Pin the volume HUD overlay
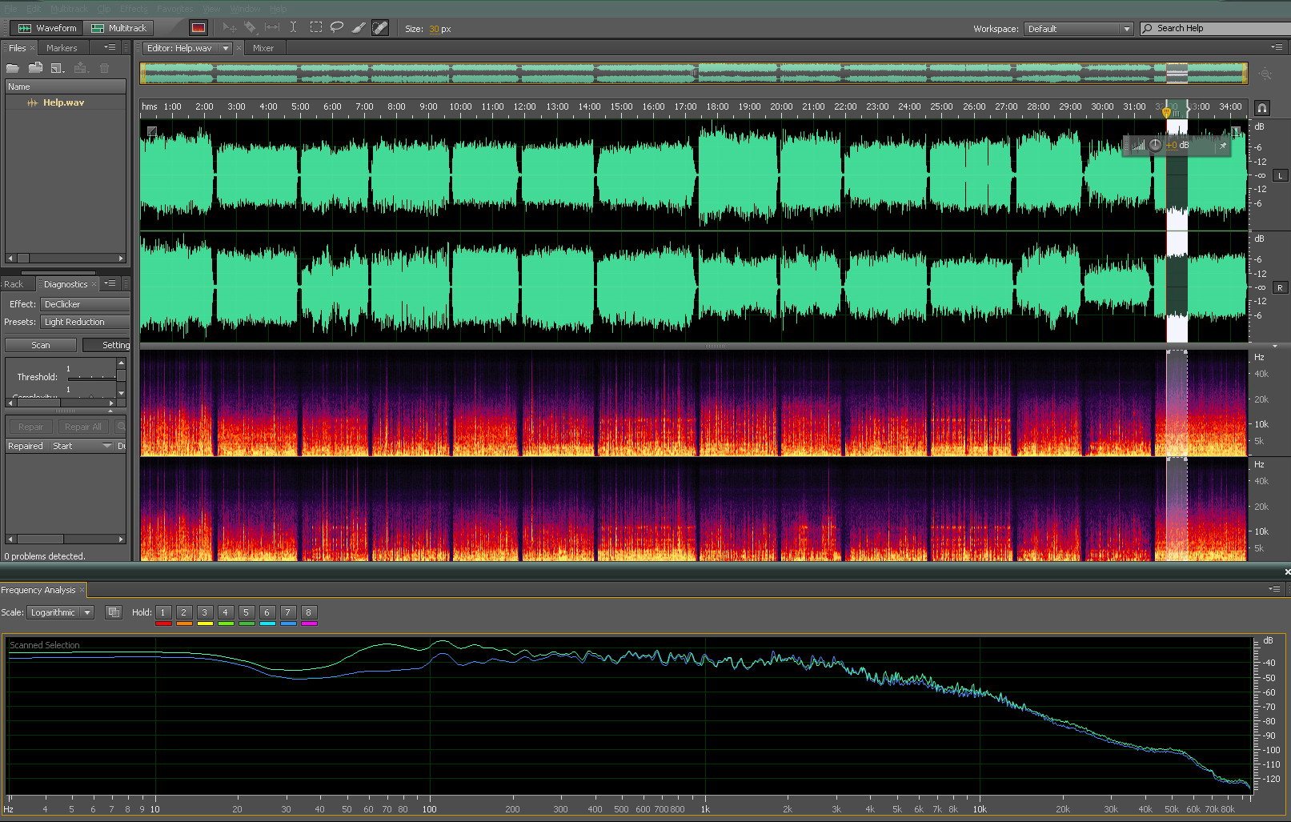The height and width of the screenshot is (822, 1291). click(x=1222, y=146)
